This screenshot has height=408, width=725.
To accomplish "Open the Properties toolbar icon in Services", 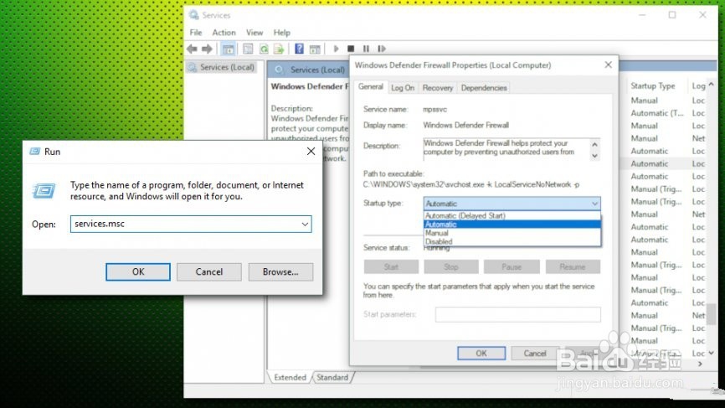I will pyautogui.click(x=248, y=49).
